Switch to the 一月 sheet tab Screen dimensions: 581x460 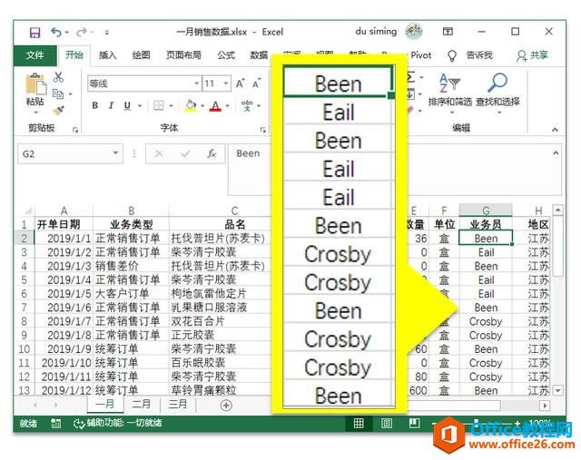click(x=105, y=404)
